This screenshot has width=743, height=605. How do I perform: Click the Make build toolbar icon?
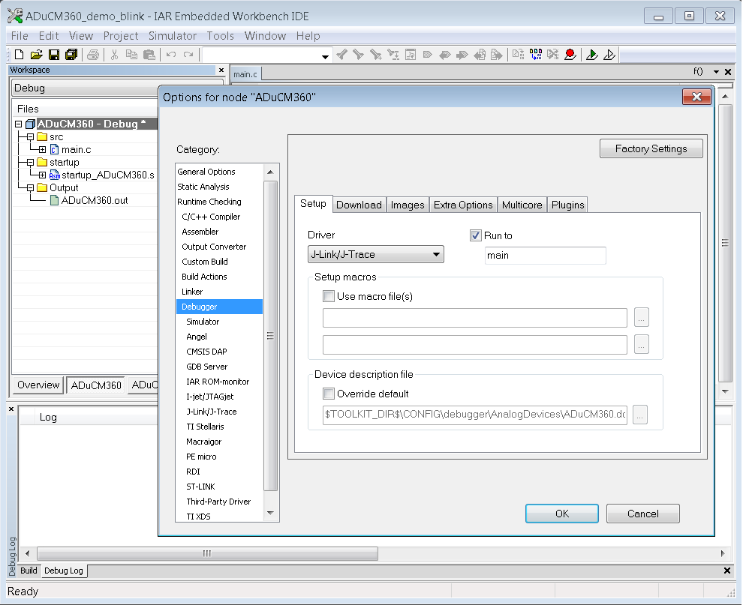(535, 55)
